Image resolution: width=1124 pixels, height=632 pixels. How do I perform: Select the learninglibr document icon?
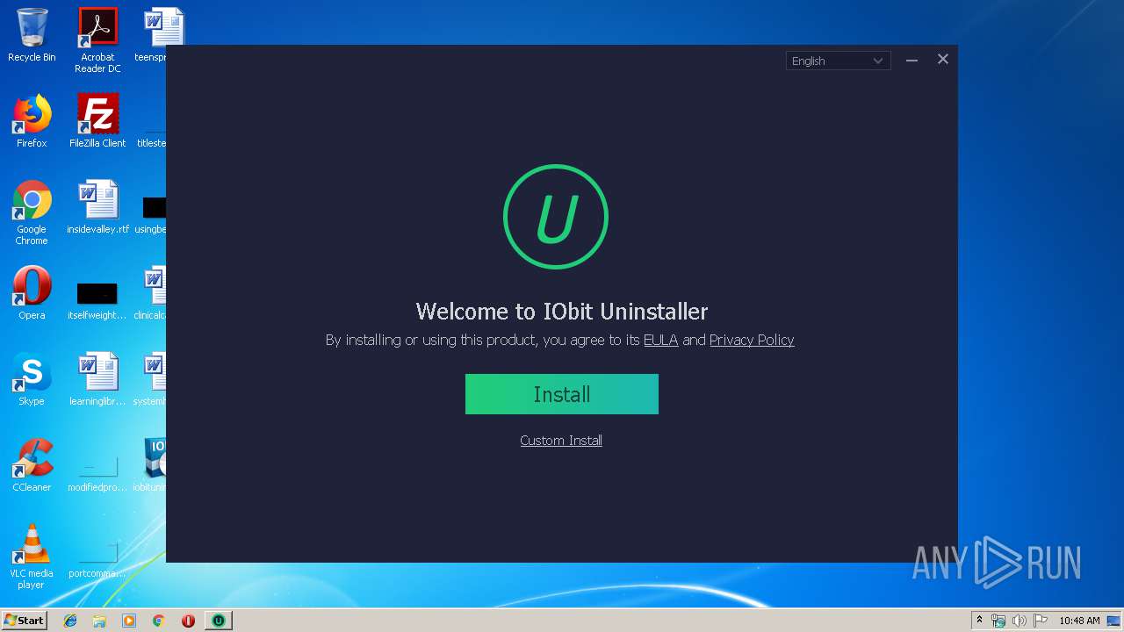(x=97, y=379)
